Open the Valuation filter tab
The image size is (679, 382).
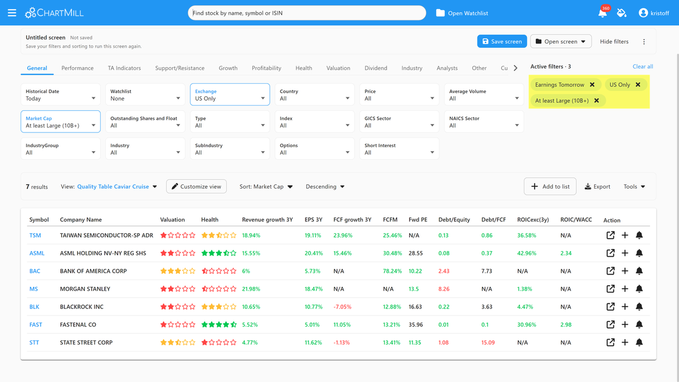click(338, 68)
